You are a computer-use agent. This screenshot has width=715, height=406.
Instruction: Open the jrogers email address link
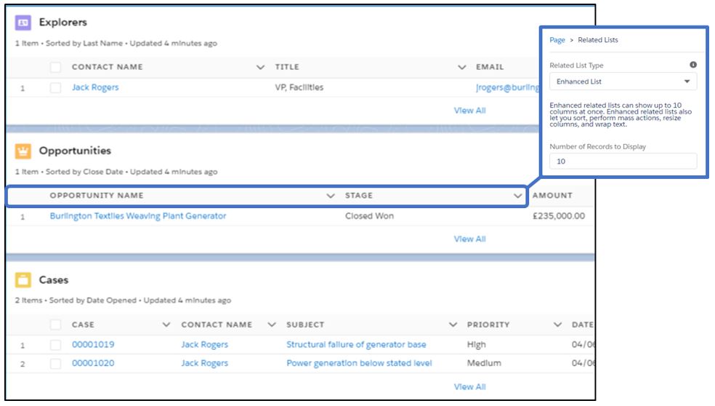[507, 88]
